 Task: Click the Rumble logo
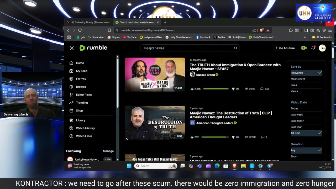tap(93, 48)
